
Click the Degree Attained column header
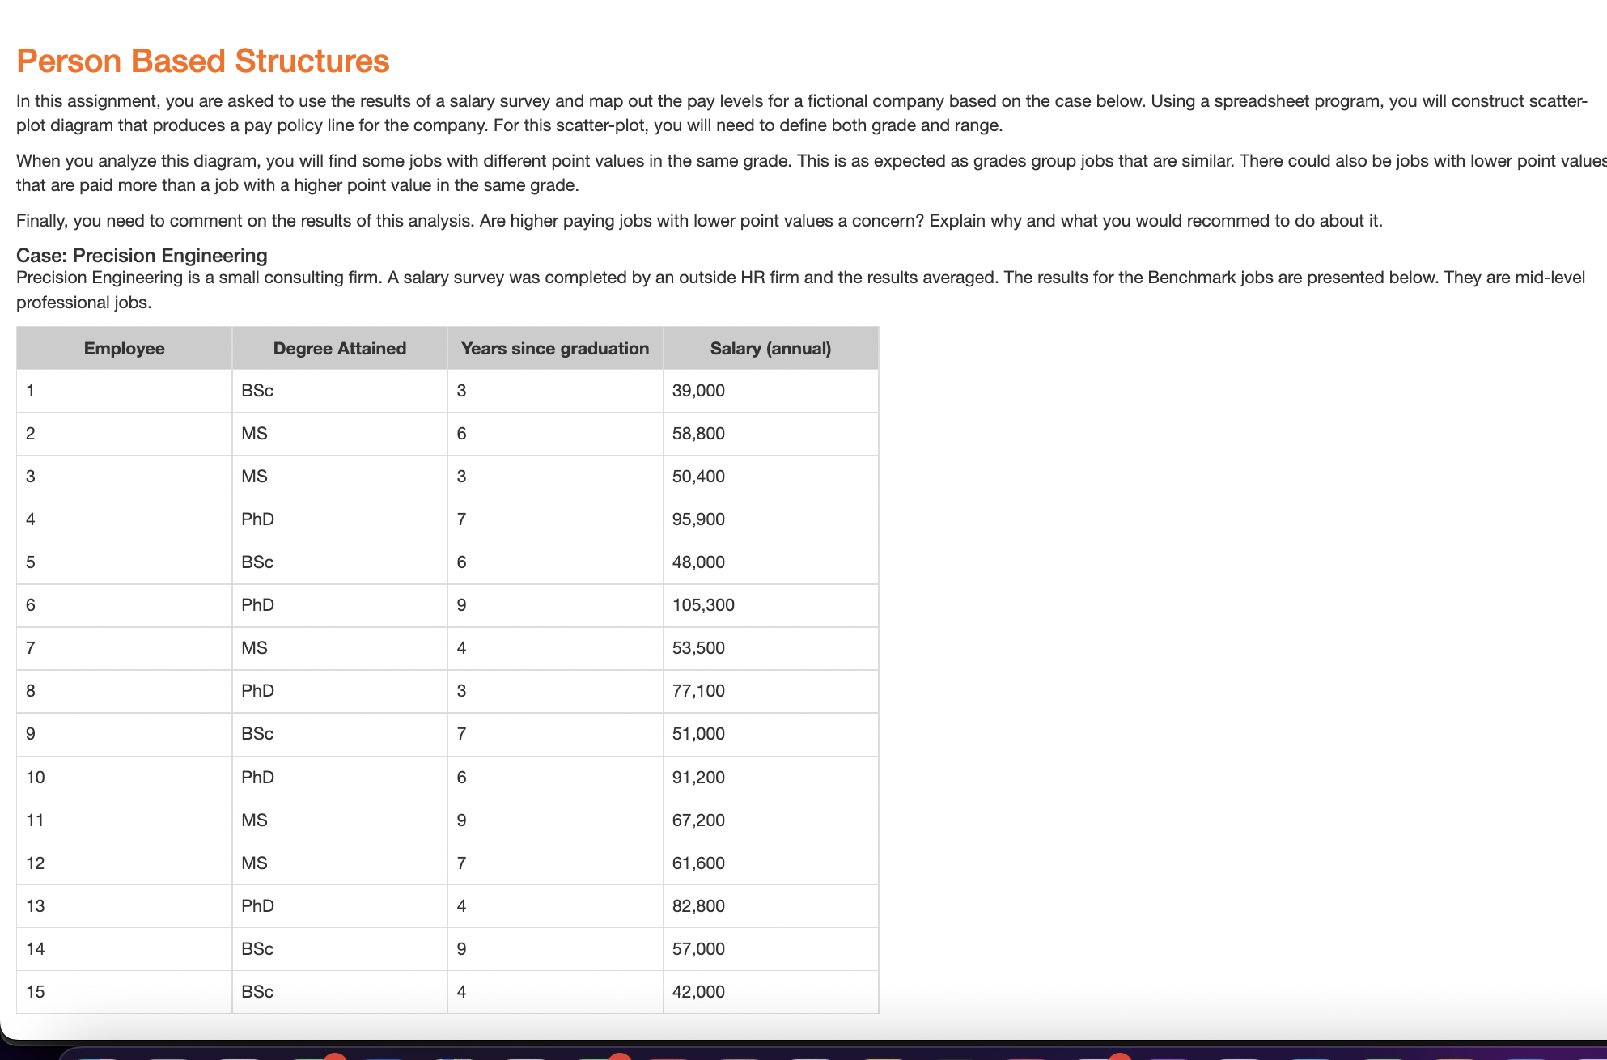[x=339, y=348]
